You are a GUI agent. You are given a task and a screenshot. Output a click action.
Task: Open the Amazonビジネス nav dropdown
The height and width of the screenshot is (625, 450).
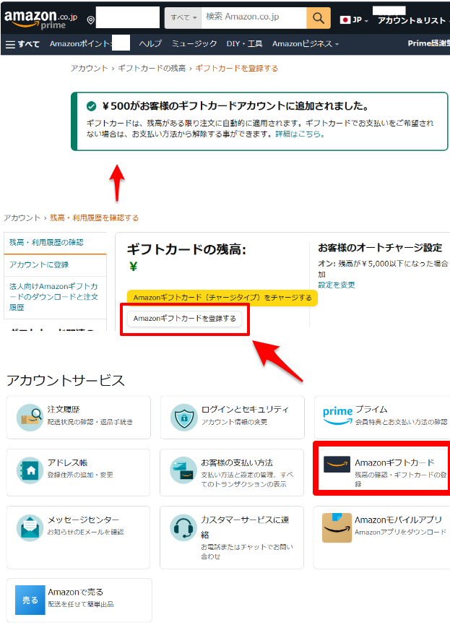tap(306, 44)
